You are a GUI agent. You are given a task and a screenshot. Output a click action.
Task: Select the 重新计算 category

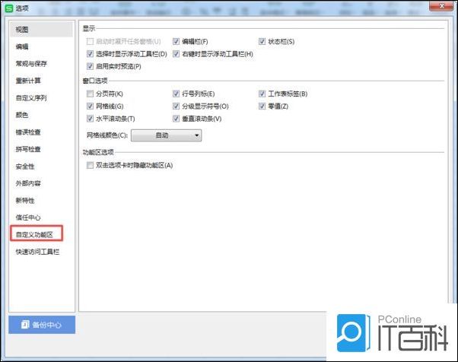tap(28, 81)
